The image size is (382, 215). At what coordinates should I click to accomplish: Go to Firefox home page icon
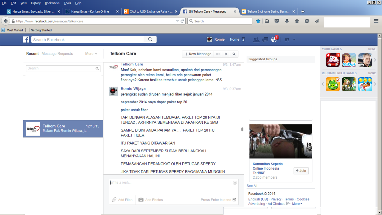[x=297, y=21]
